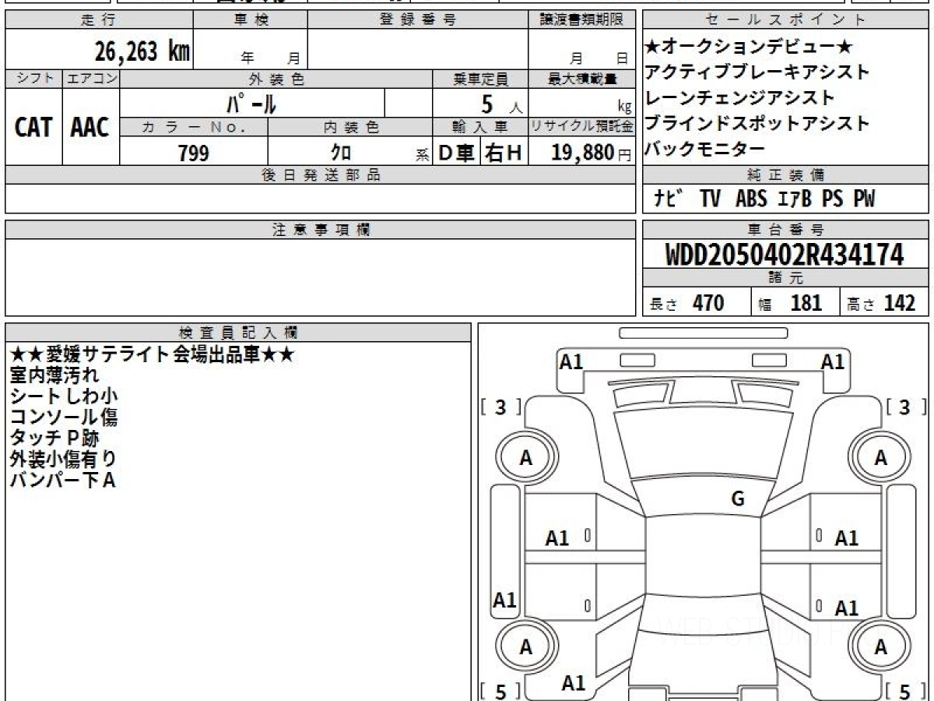Select chassis number WDD2050402R434174

(785, 255)
